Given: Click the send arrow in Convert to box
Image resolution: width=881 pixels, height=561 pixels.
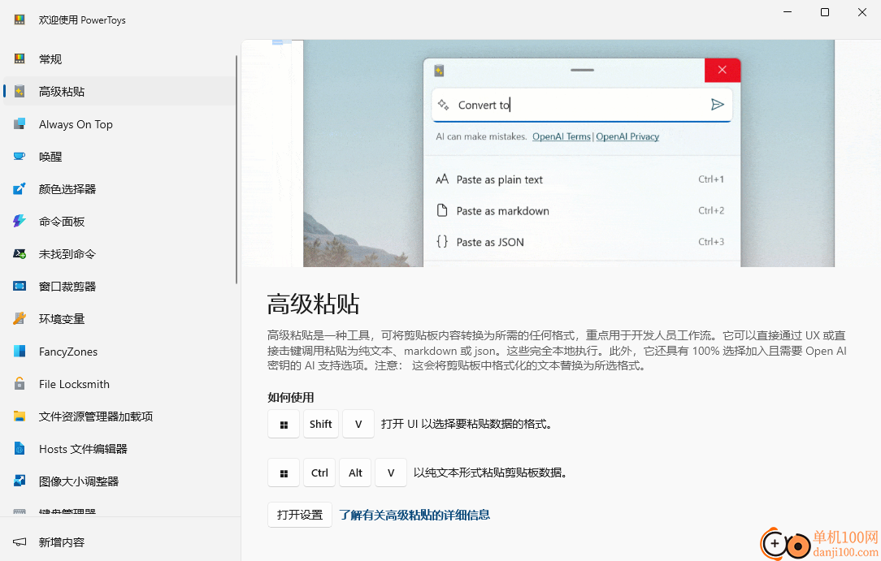Looking at the screenshot, I should pos(717,105).
